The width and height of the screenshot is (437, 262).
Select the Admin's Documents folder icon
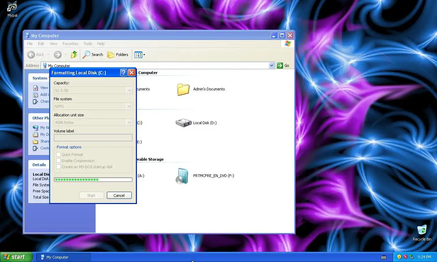pyautogui.click(x=183, y=89)
